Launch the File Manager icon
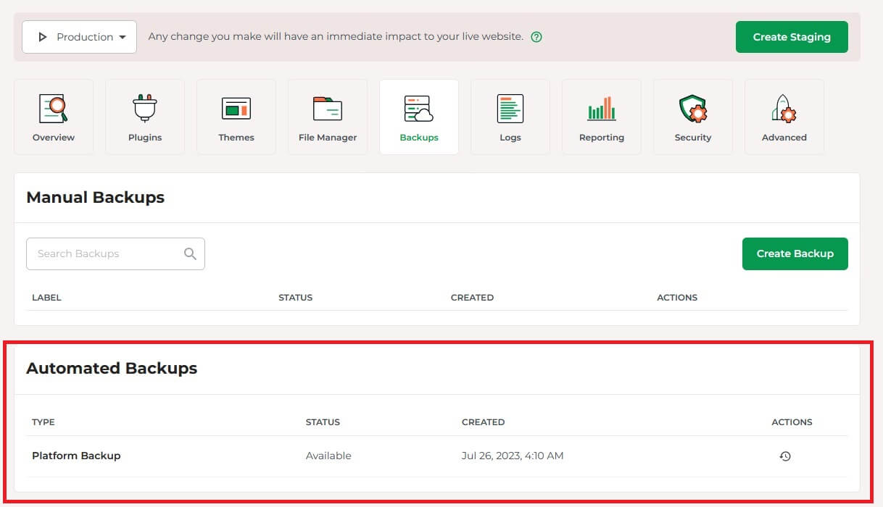 (327, 109)
